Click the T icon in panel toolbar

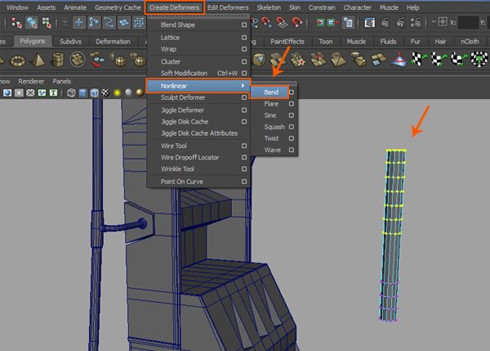pyautogui.click(x=53, y=92)
